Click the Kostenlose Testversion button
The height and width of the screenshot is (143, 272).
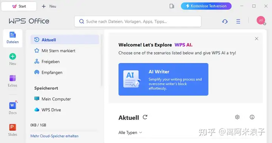[206, 6]
